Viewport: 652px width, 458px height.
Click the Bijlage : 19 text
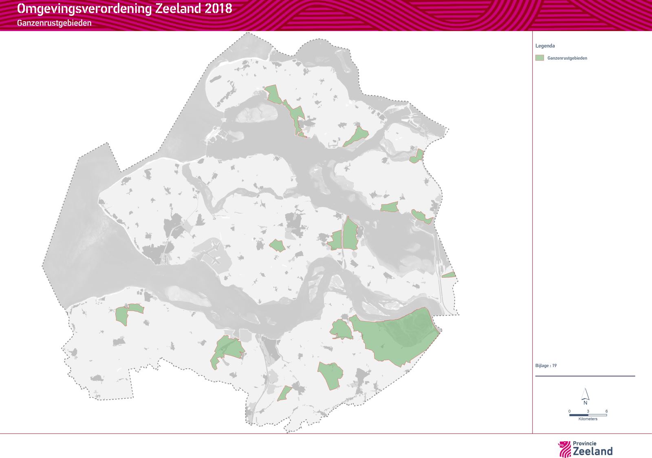coord(546,365)
